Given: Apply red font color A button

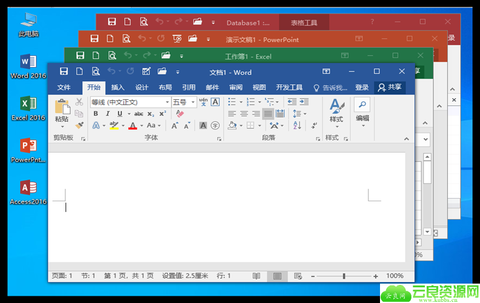Looking at the screenshot, I should 133,125.
